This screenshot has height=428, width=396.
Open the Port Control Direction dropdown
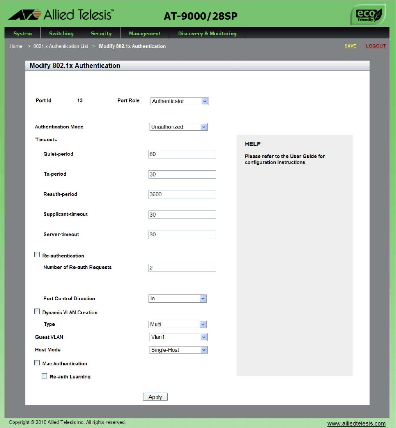point(177,299)
